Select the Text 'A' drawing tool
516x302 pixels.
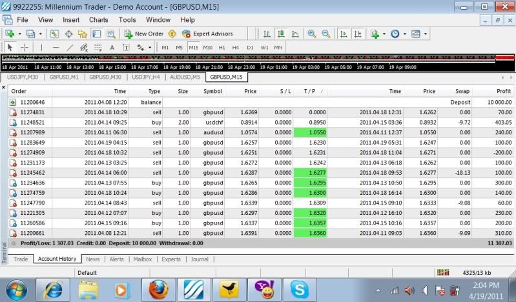[x=112, y=47]
